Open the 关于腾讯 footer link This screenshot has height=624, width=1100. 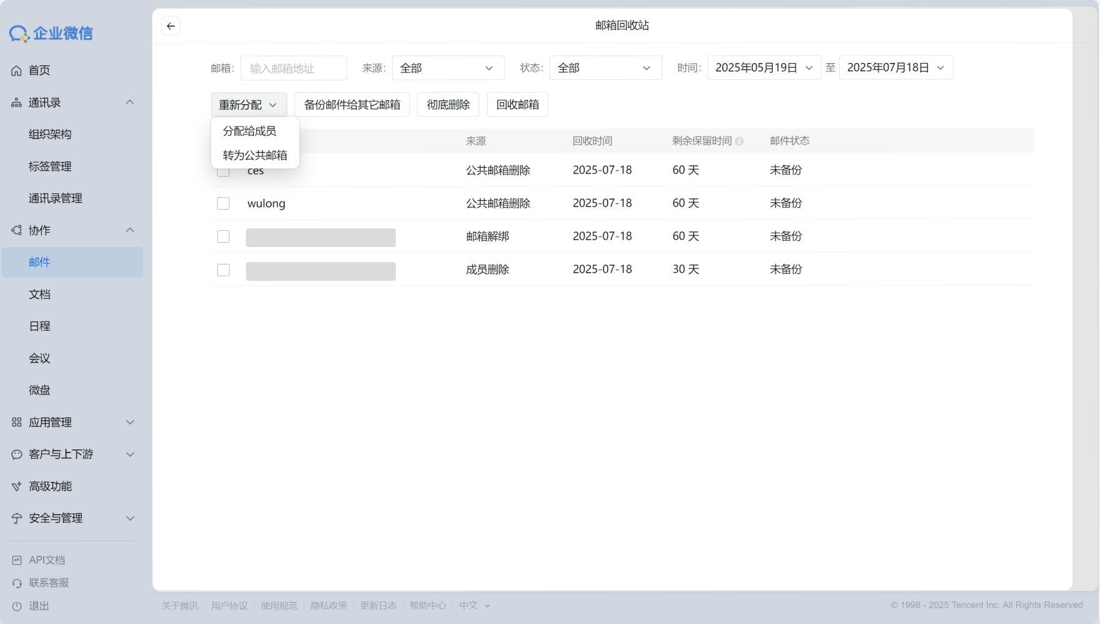[x=180, y=605]
